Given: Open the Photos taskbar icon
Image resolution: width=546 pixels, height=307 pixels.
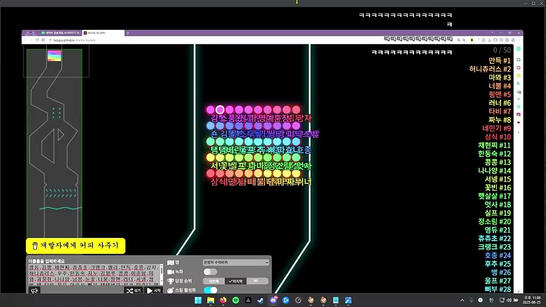Looking at the screenshot, I should pyautogui.click(x=348, y=300).
